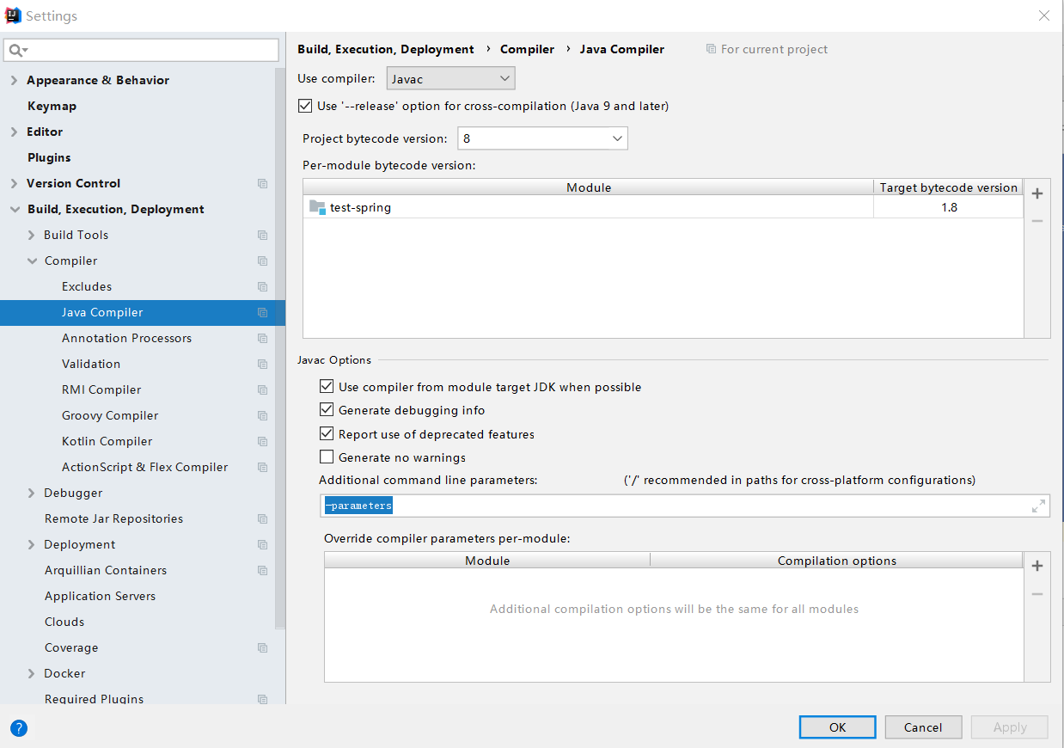Image resolution: width=1064 pixels, height=748 pixels.
Task: Collapse Build, Execution, Deployment section
Action: (14, 209)
